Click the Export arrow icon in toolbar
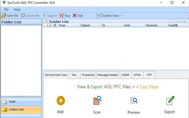Screen dimensions: 189x118 (x=44, y=16)
